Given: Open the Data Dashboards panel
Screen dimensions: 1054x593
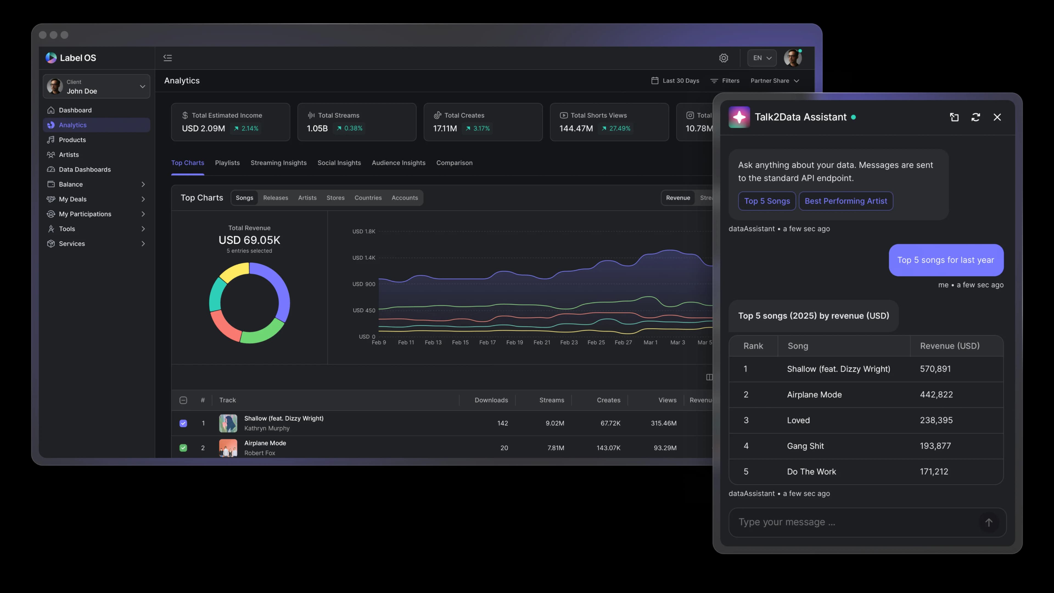Looking at the screenshot, I should pyautogui.click(x=84, y=169).
